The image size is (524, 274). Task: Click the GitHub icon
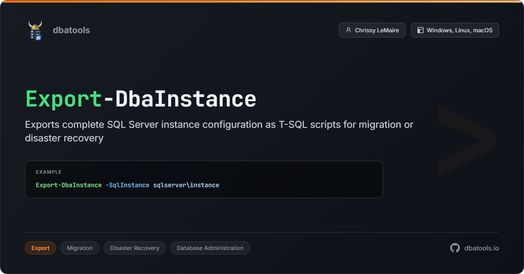[455, 248]
